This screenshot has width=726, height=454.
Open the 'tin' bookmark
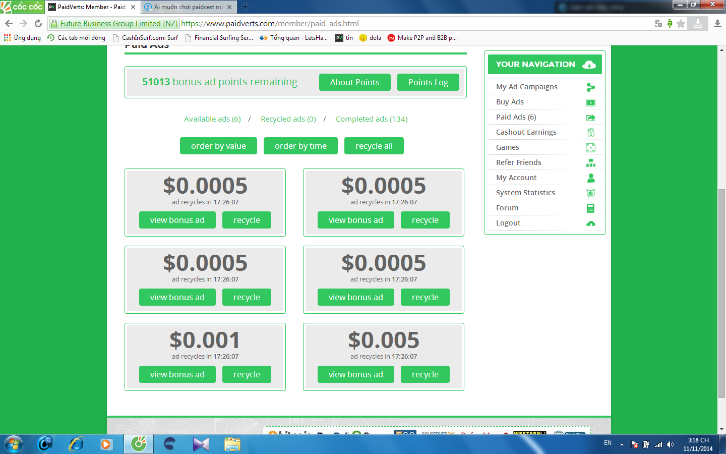344,38
